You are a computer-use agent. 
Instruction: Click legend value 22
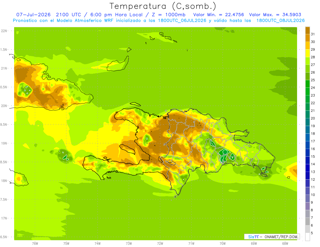coord(313,103)
